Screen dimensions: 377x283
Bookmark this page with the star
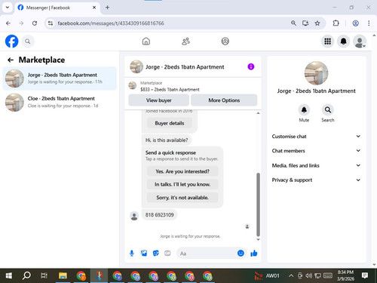(317, 23)
